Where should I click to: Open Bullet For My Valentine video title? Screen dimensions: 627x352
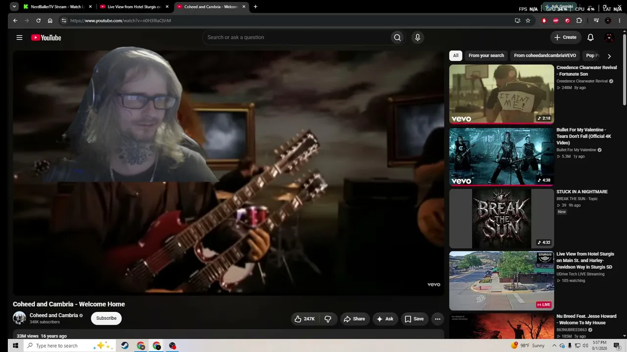click(584, 136)
